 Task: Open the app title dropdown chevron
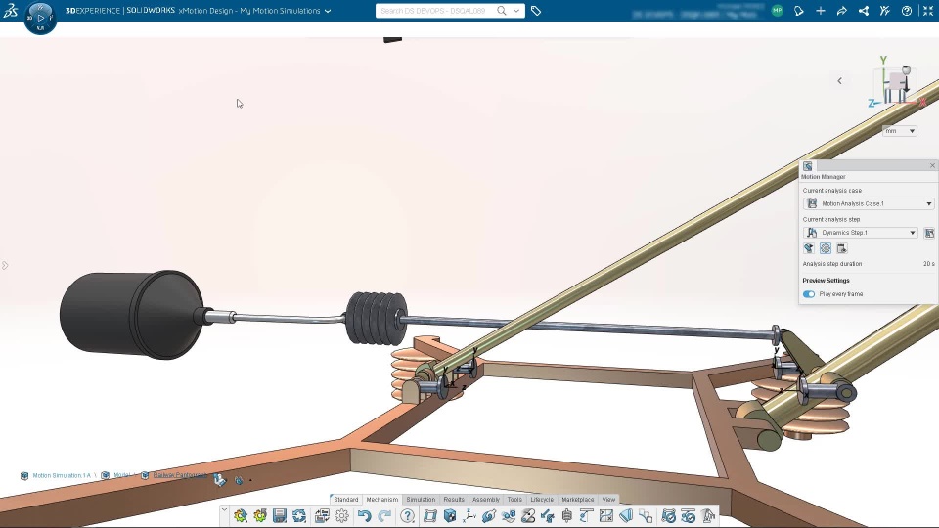(x=328, y=11)
